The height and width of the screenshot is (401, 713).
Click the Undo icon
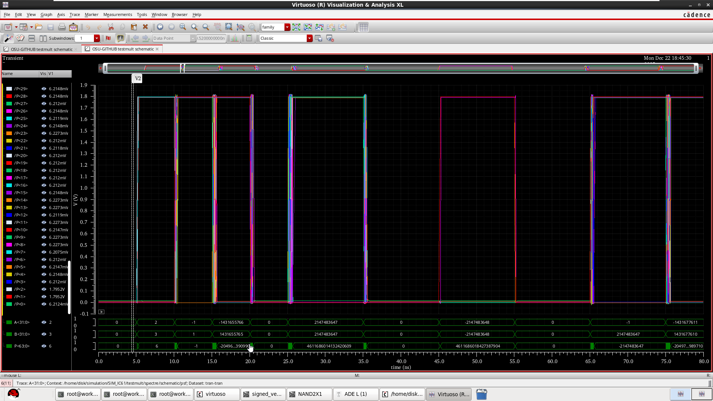point(88,27)
